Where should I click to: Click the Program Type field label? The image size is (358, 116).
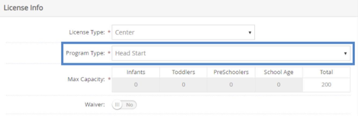[85, 53]
